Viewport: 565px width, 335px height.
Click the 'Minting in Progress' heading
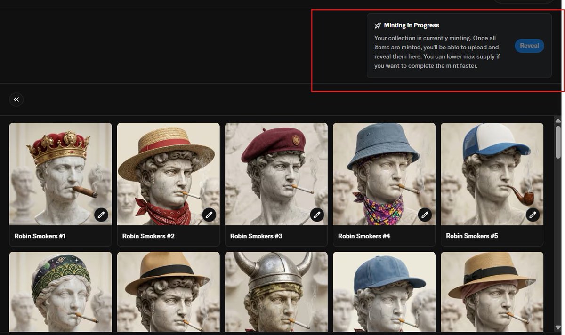coord(412,25)
